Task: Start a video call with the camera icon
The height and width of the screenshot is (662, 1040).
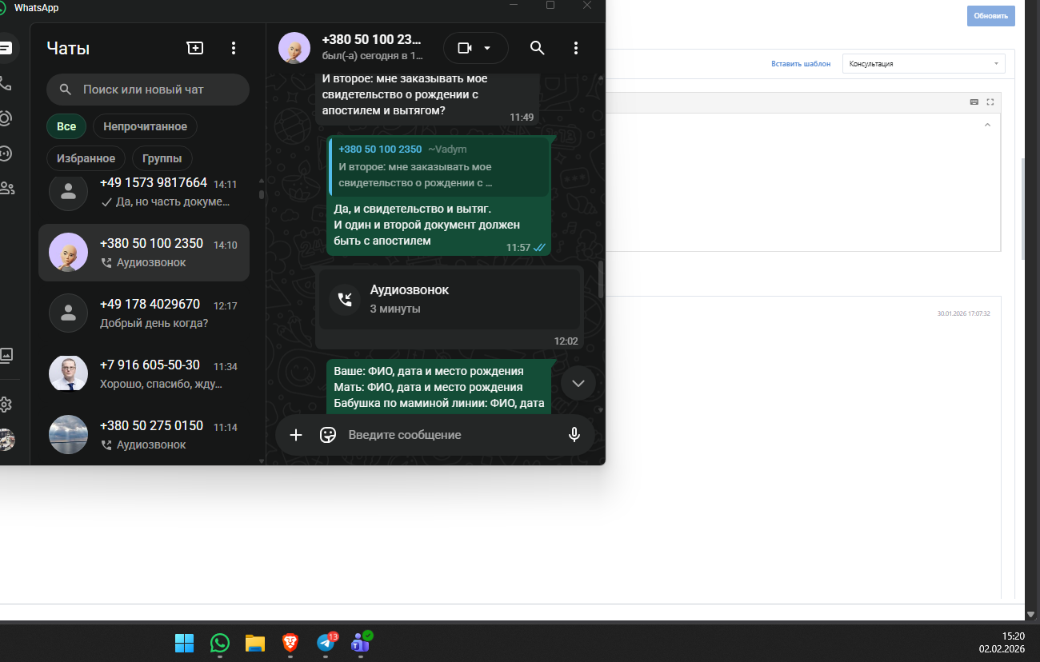Action: [x=465, y=48]
